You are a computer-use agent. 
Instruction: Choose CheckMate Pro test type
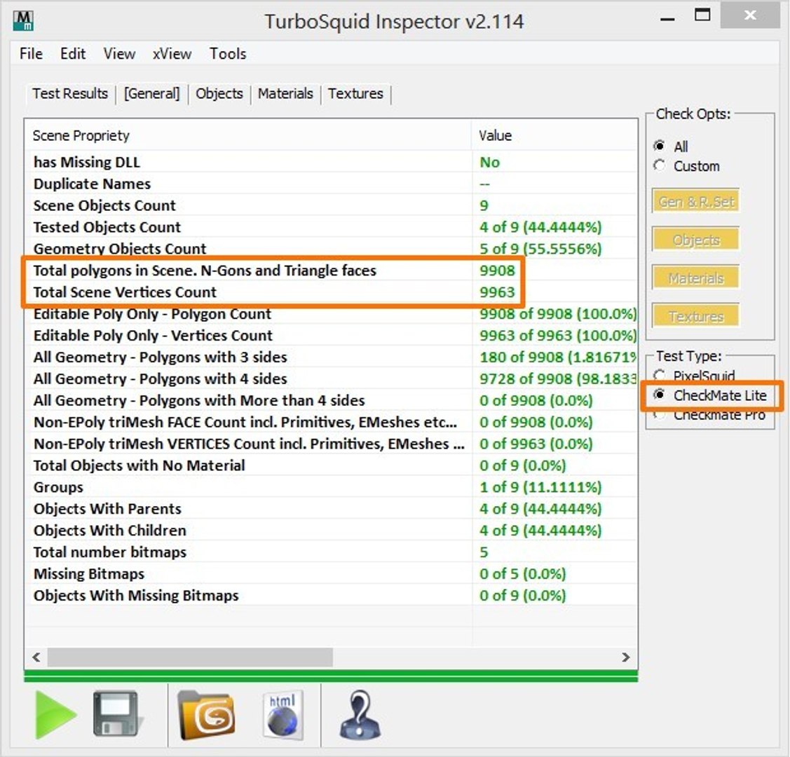(710, 414)
